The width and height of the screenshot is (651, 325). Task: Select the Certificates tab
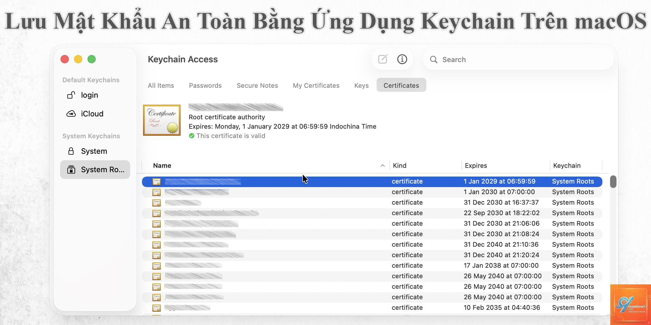401,85
